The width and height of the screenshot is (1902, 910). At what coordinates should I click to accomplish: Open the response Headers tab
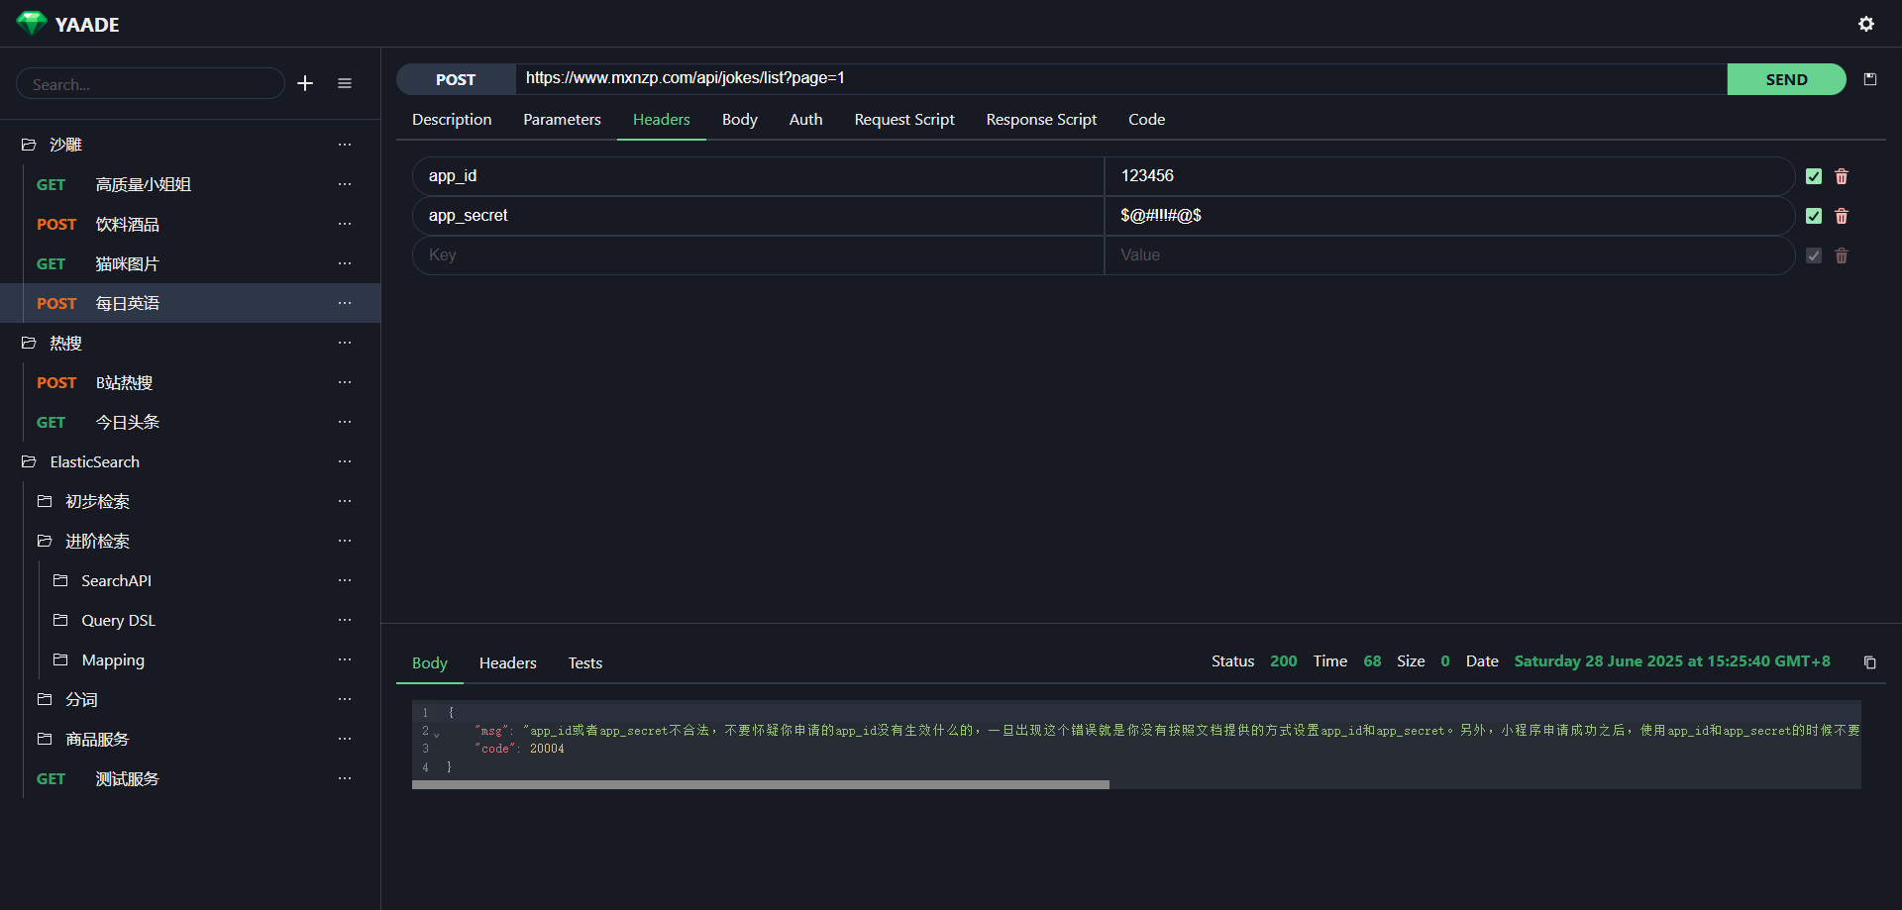click(x=507, y=662)
